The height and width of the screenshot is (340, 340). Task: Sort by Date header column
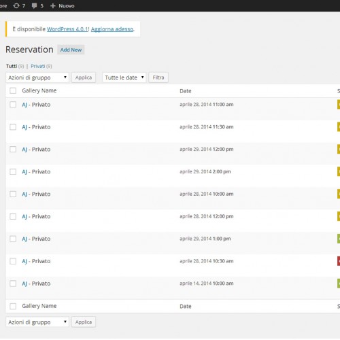pyautogui.click(x=186, y=91)
